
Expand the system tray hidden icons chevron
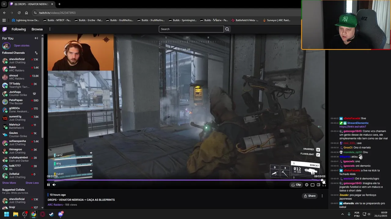click(342, 214)
